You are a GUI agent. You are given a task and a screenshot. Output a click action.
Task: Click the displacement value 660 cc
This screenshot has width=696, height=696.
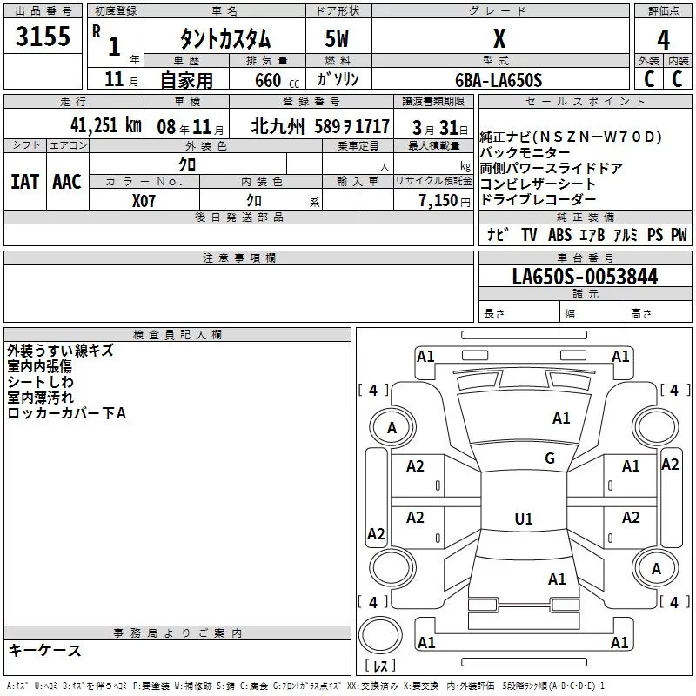coord(277,81)
